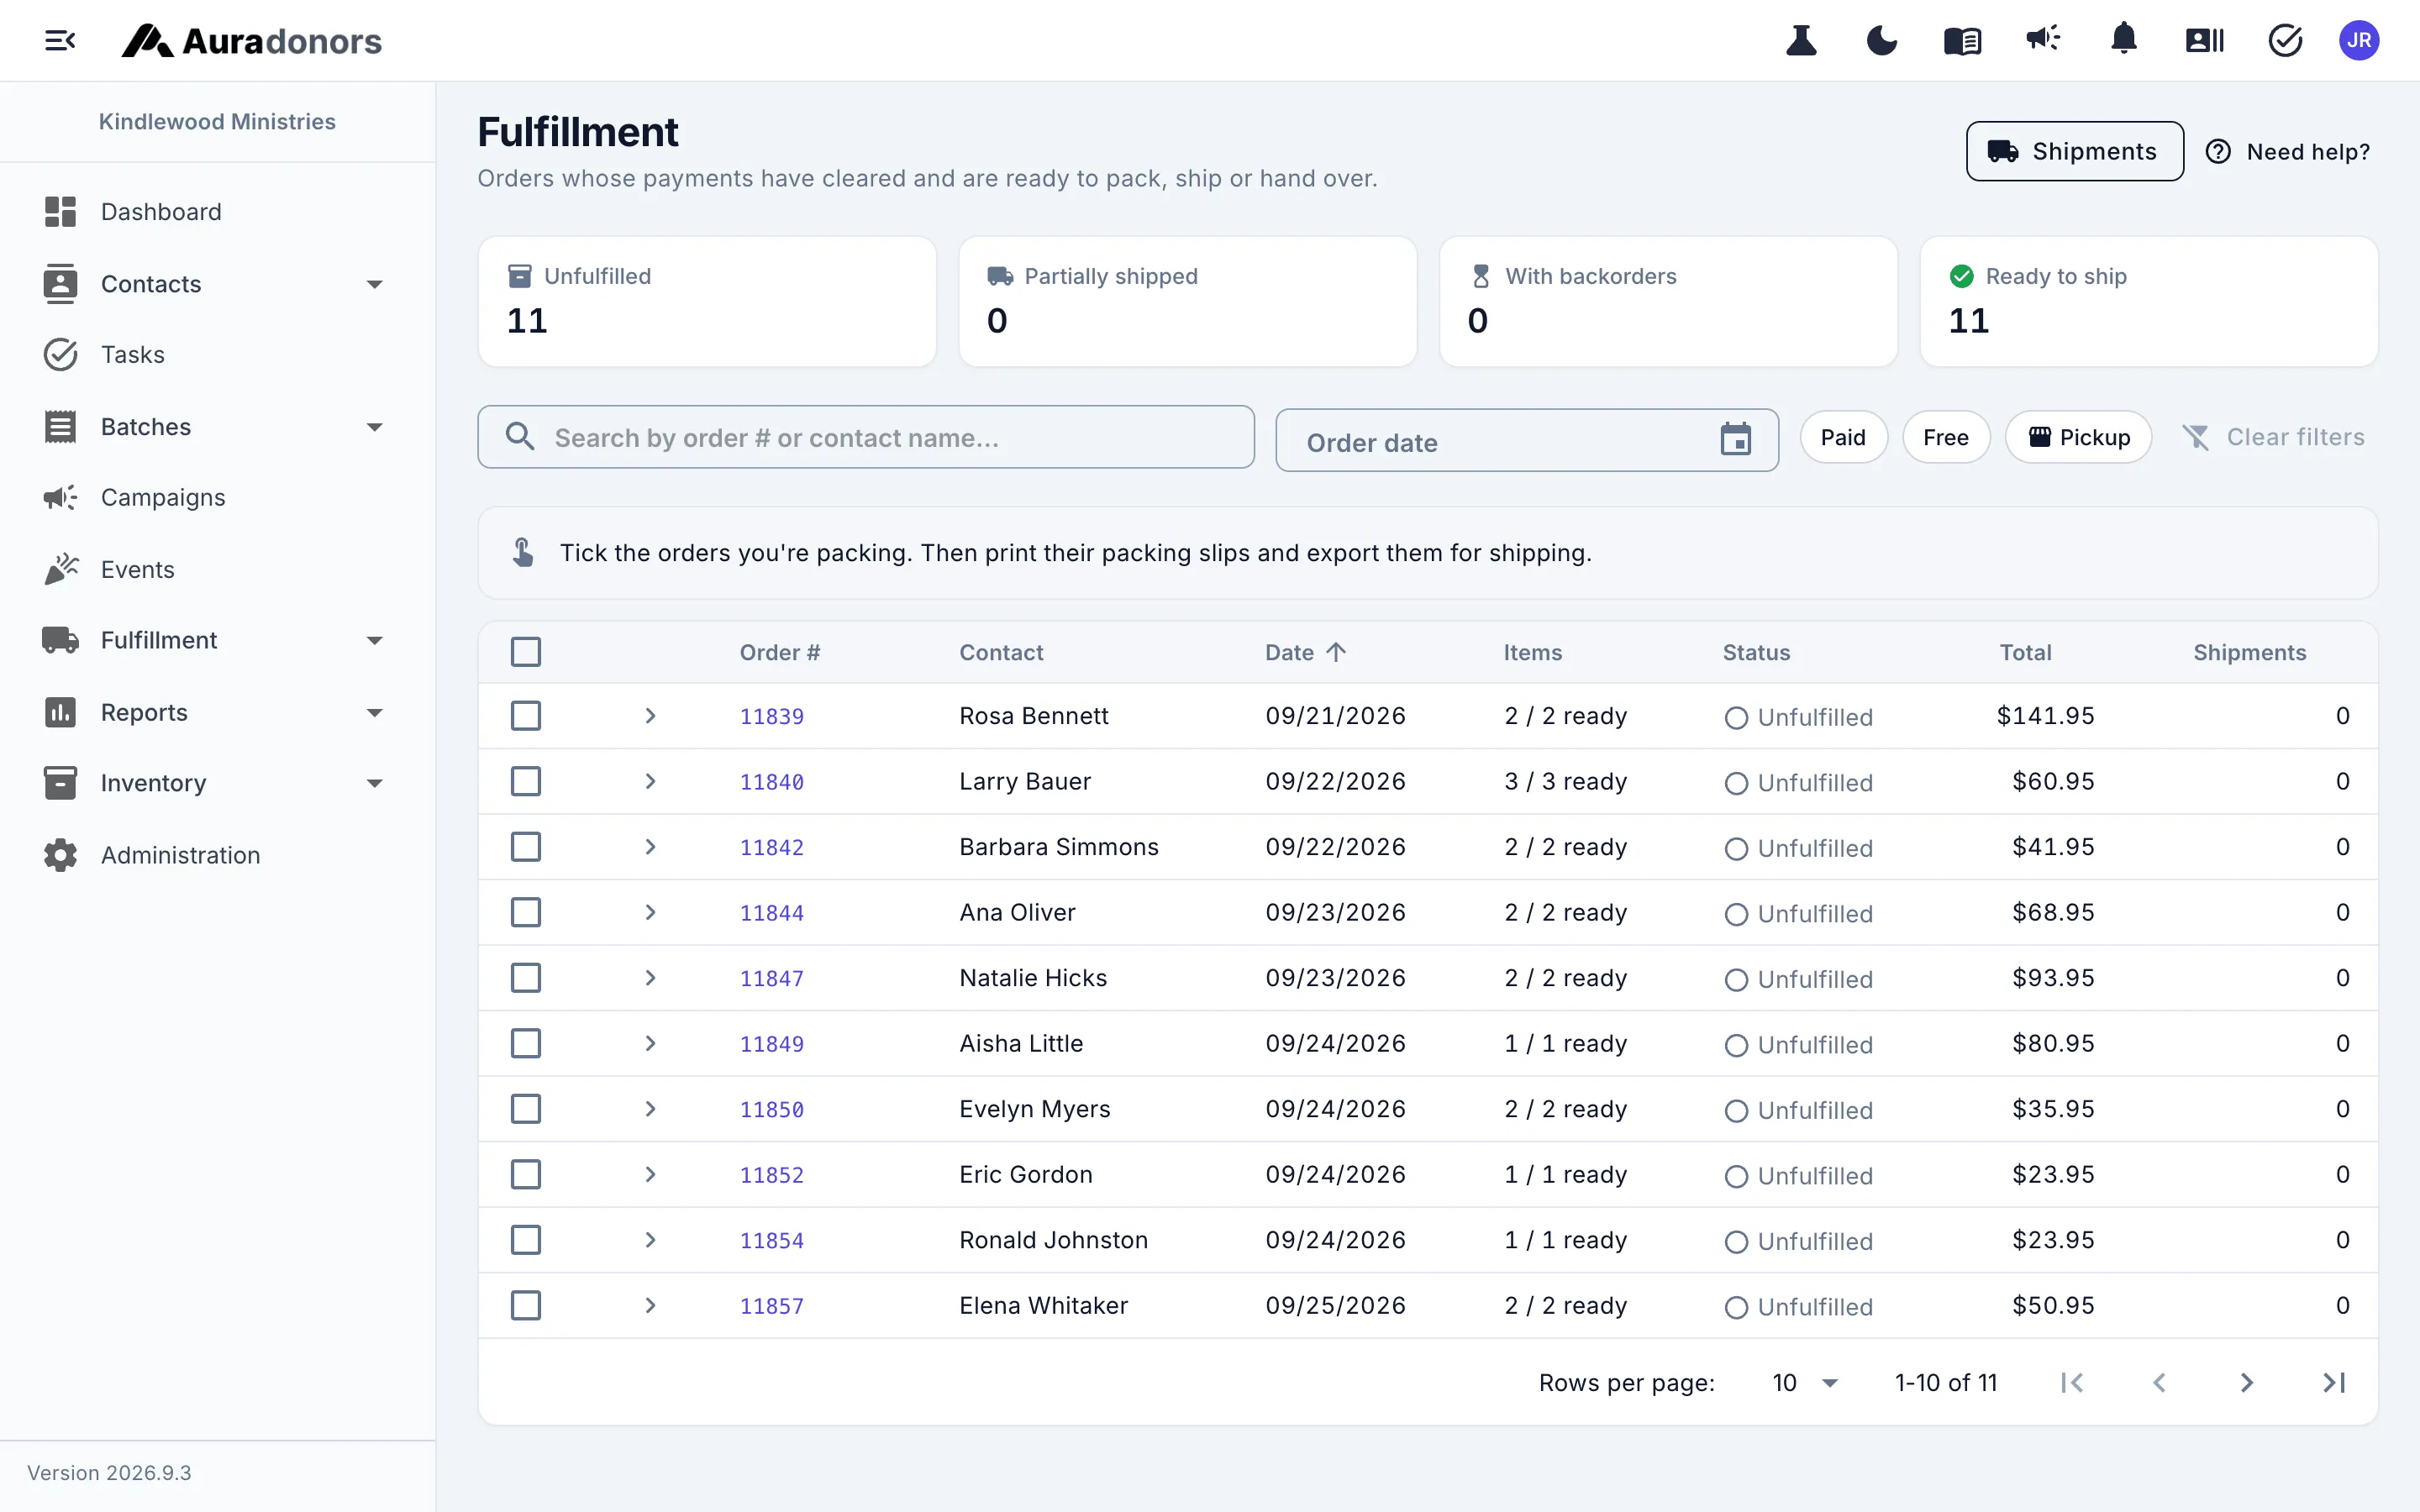Filter orders by Paid
The image size is (2420, 1512).
click(1843, 437)
